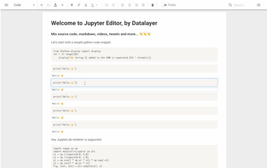This screenshot has width=267, height=168.
Task: Select the IPython.display import code cell
Action: (134, 55)
